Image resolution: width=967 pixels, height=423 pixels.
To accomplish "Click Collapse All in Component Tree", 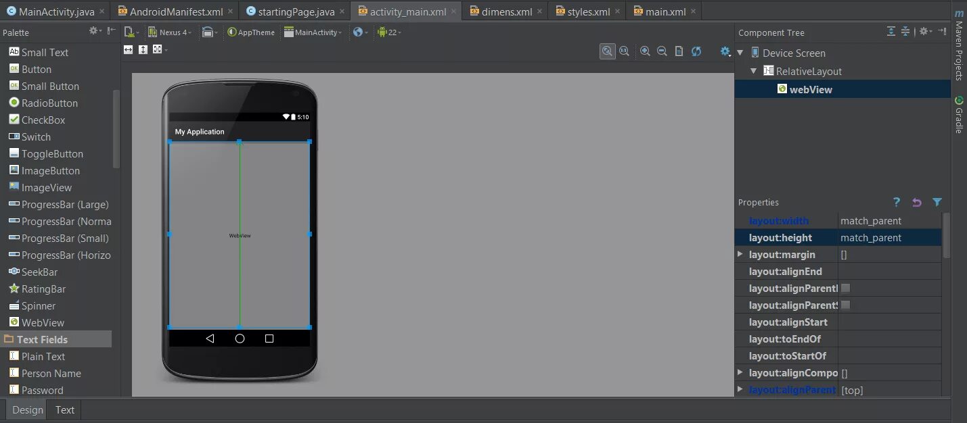I will coord(905,32).
